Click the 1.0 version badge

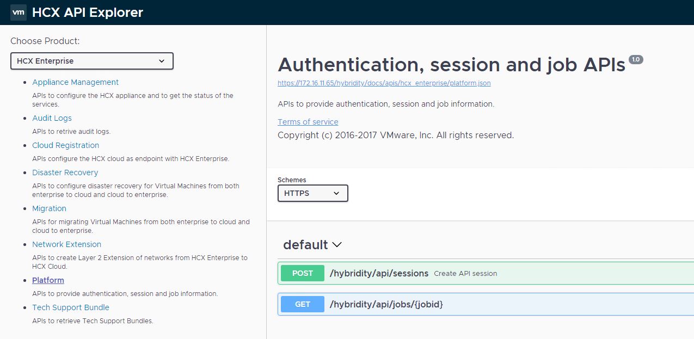tap(636, 59)
